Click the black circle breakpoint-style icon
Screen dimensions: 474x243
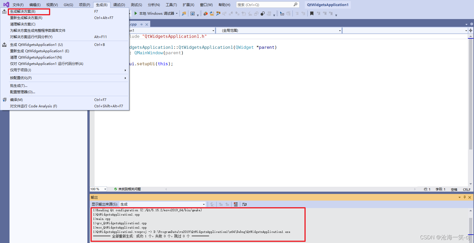pyautogui.click(x=263, y=14)
